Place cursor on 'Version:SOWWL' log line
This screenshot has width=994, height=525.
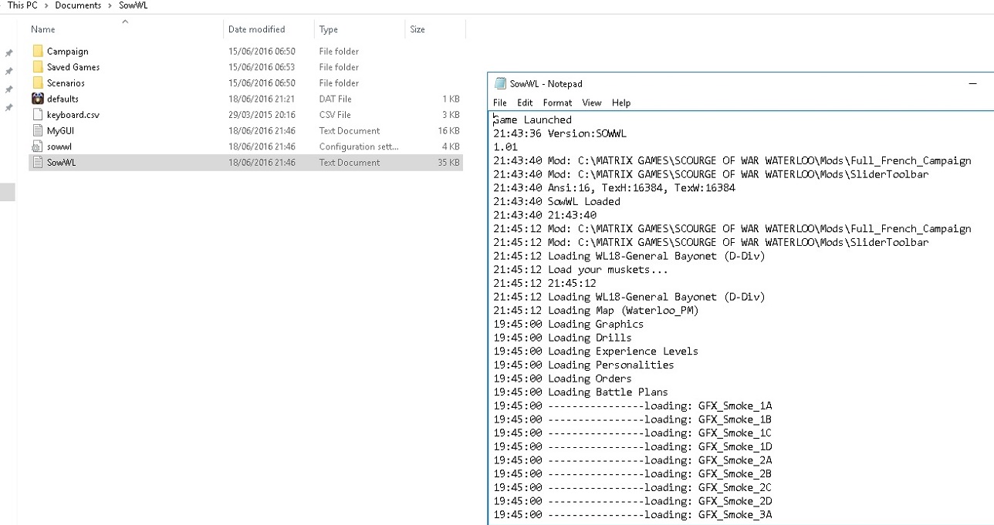coord(560,133)
